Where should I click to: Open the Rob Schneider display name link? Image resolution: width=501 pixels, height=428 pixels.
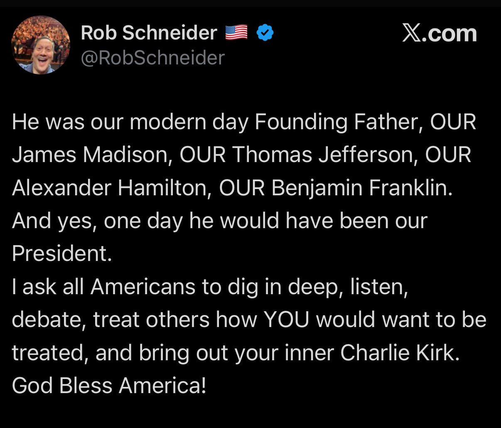(149, 33)
